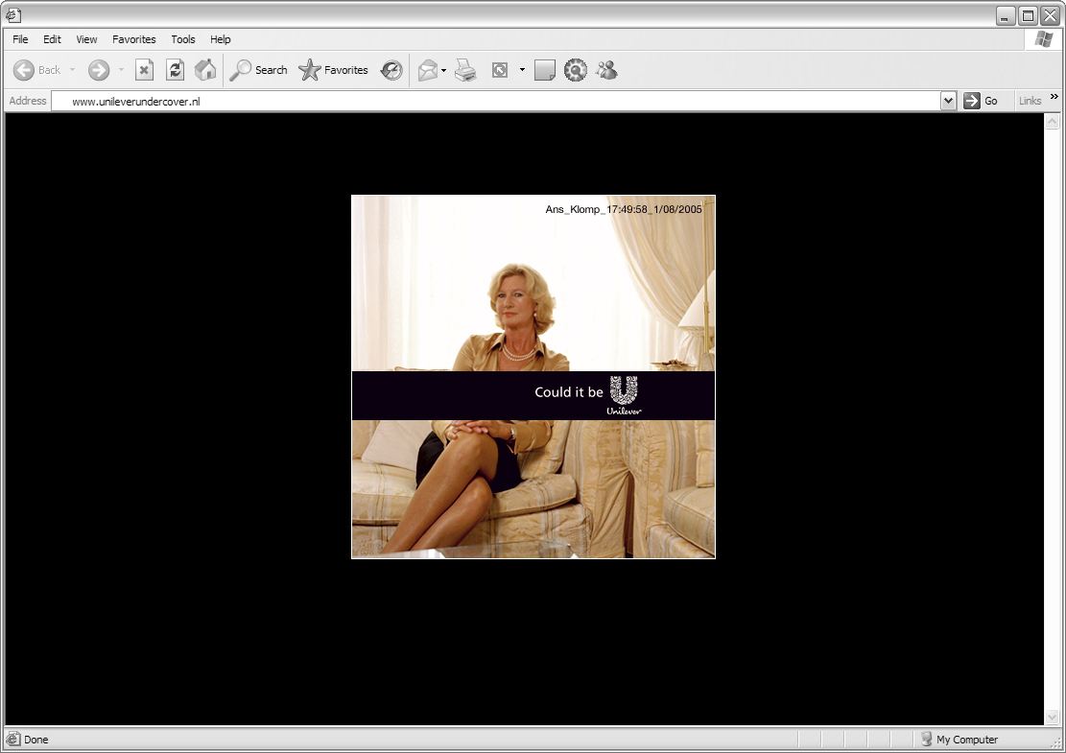Open the Help menu
The height and width of the screenshot is (753, 1066).
(x=221, y=39)
